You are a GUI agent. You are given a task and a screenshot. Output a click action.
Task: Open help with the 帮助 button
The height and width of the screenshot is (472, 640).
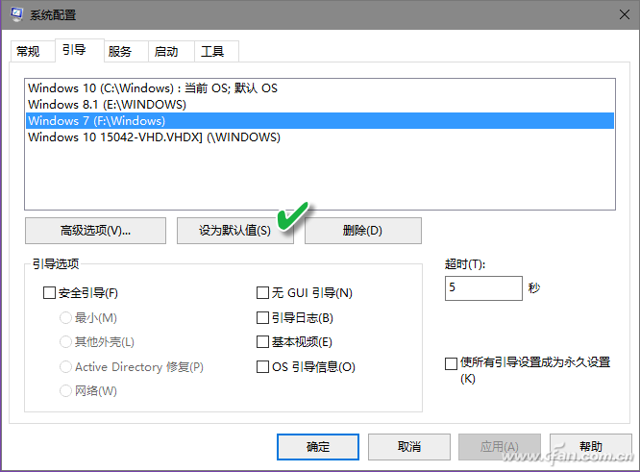pyautogui.click(x=591, y=447)
